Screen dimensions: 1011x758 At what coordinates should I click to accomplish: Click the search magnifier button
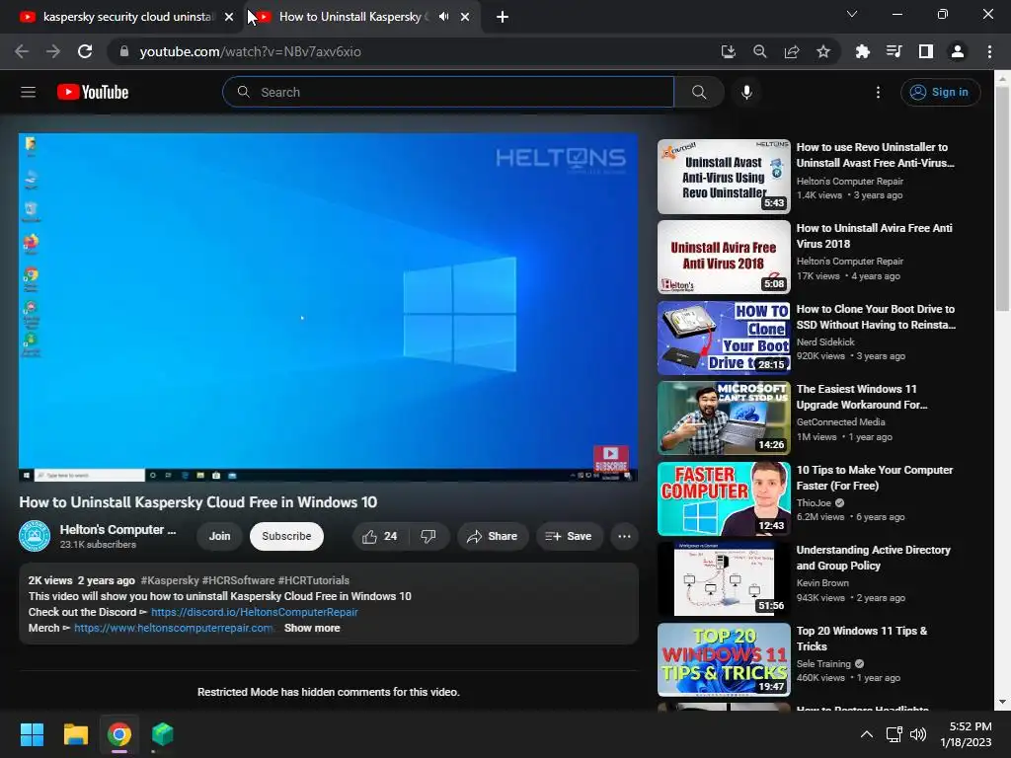(699, 92)
